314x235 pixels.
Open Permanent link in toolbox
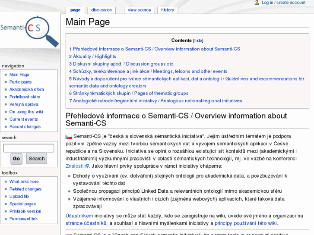(23, 219)
